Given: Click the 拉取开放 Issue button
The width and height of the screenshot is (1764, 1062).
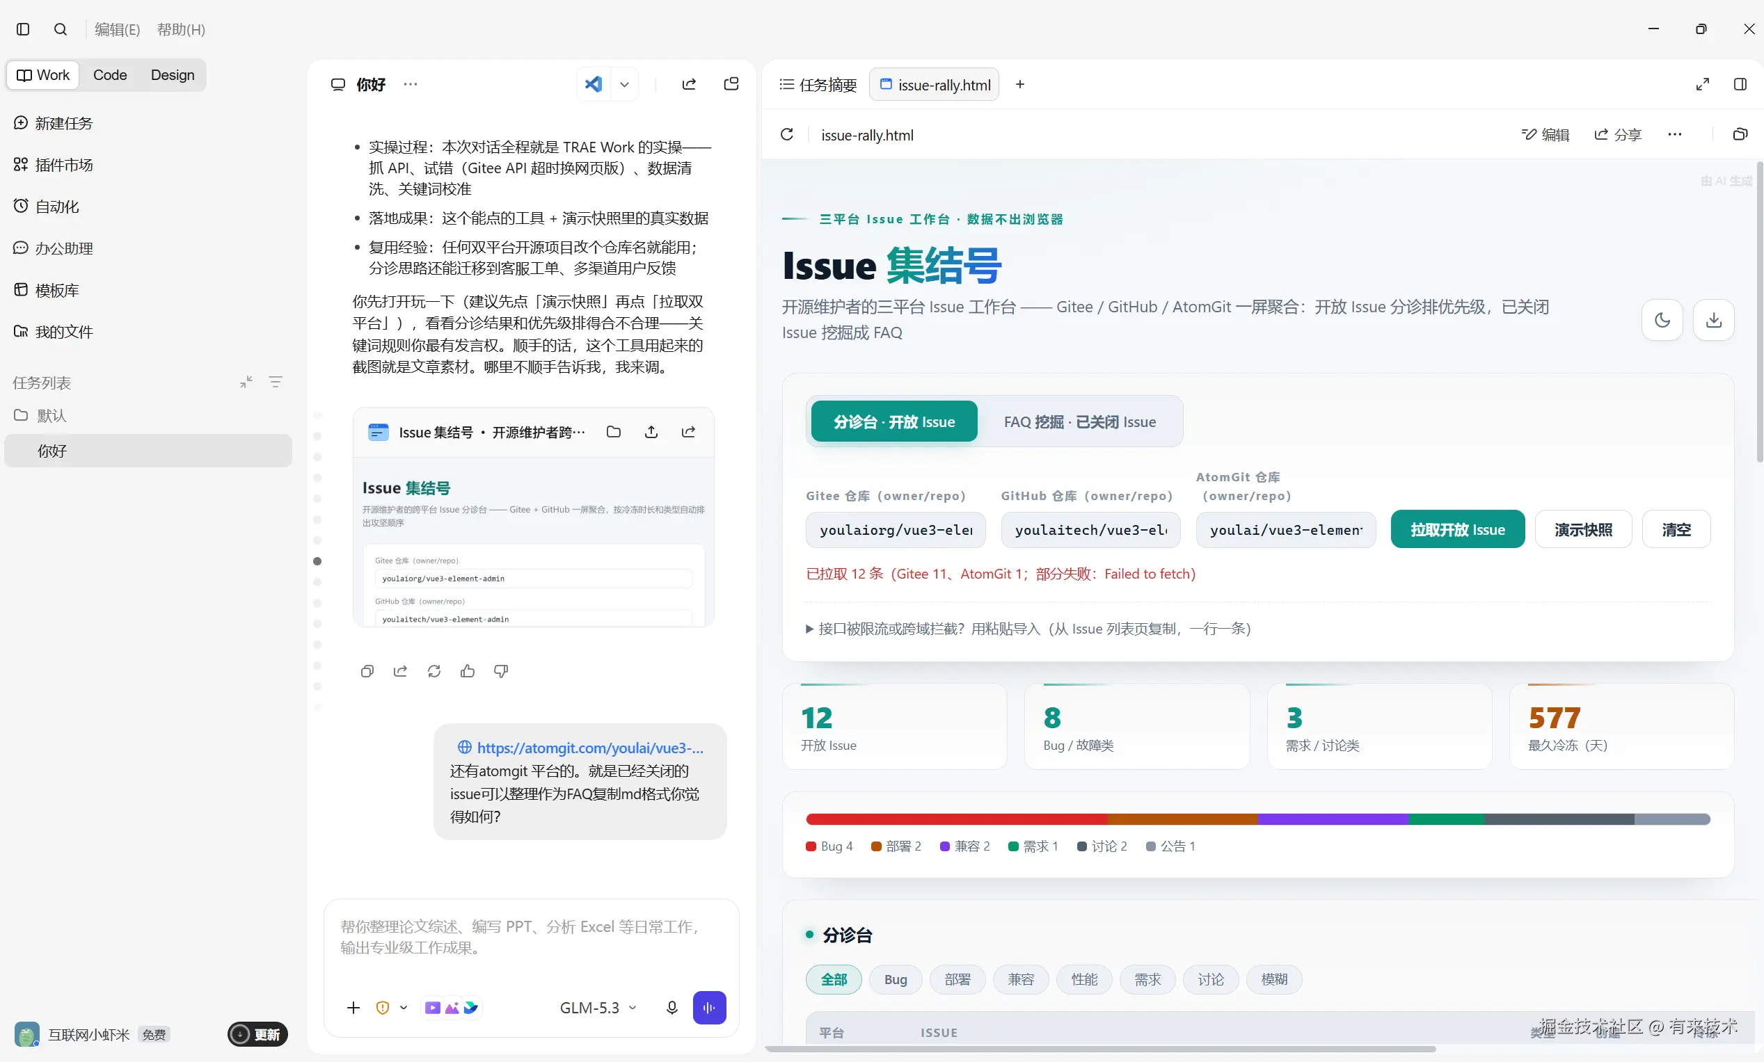Looking at the screenshot, I should 1458,529.
